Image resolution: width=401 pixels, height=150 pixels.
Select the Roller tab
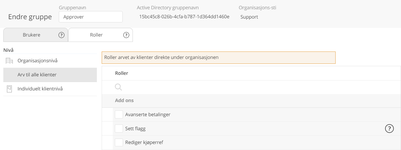[x=100, y=35]
